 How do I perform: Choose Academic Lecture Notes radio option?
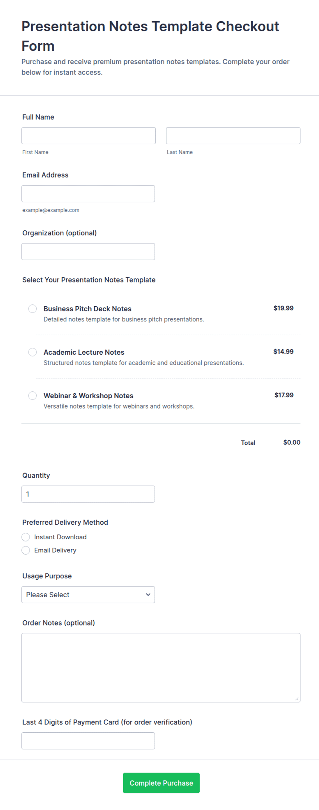33,352
